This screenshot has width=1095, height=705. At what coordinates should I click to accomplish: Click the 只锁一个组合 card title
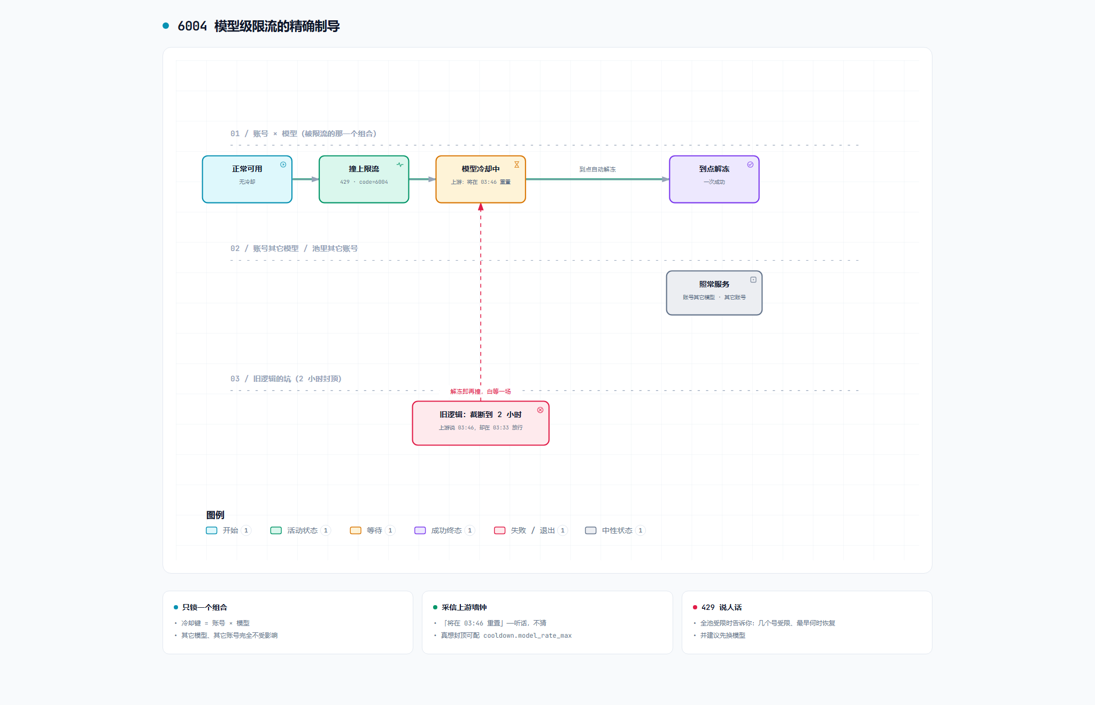coord(205,607)
